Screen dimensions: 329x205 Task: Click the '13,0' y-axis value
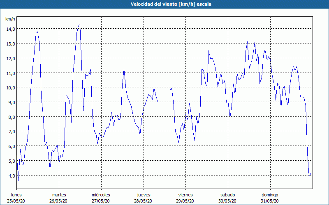click(11, 44)
